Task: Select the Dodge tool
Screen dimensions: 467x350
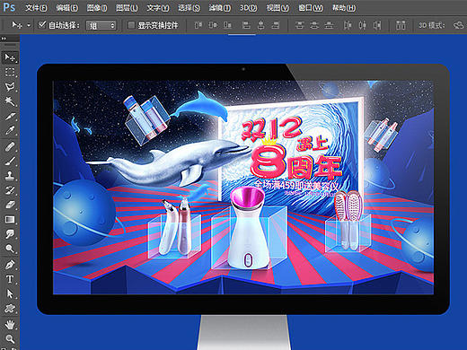Action: [10, 249]
